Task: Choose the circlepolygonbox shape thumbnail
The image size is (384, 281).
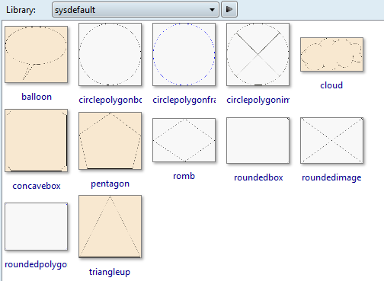Action: tap(110, 54)
